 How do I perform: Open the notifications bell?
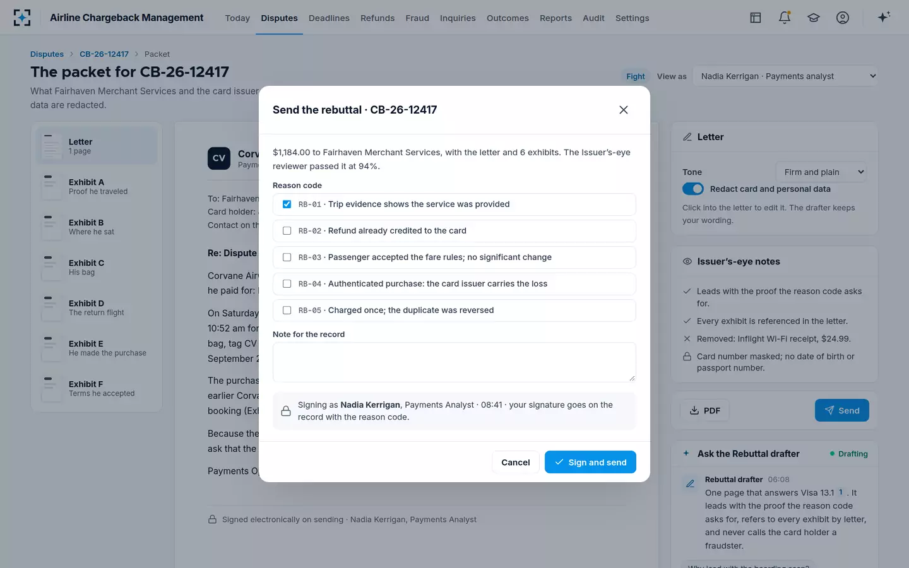tap(785, 18)
